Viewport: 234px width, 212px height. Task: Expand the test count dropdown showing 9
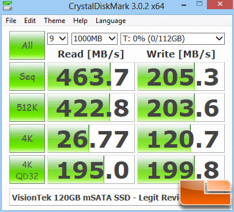[x=58, y=39]
